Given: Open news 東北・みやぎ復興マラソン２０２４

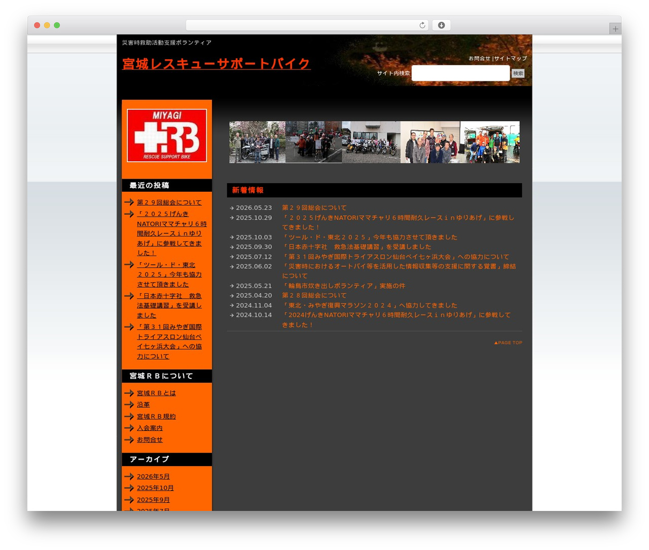Looking at the screenshot, I should (x=370, y=305).
